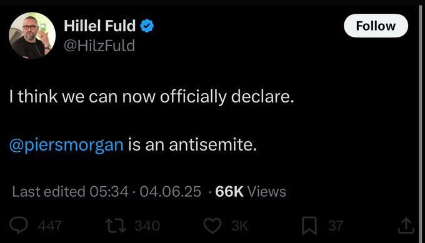Click the 340 reposts count

click(147, 226)
